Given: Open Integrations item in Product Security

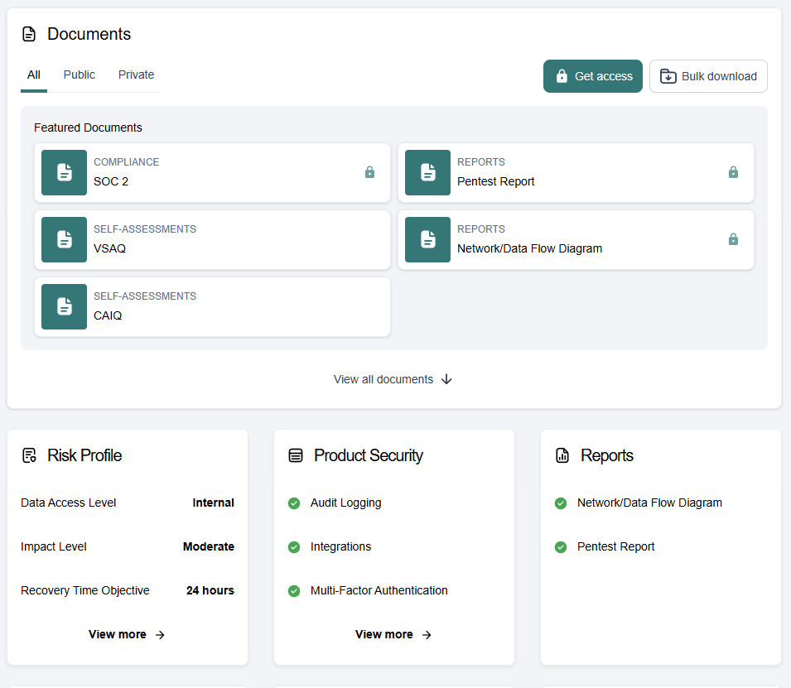Looking at the screenshot, I should (x=340, y=546).
